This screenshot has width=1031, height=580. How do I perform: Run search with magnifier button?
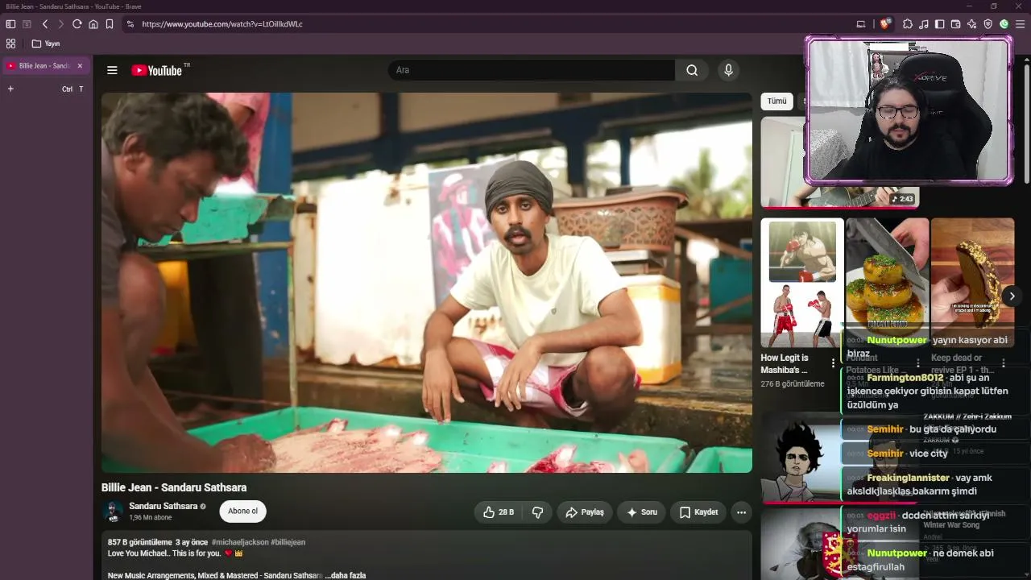point(692,70)
